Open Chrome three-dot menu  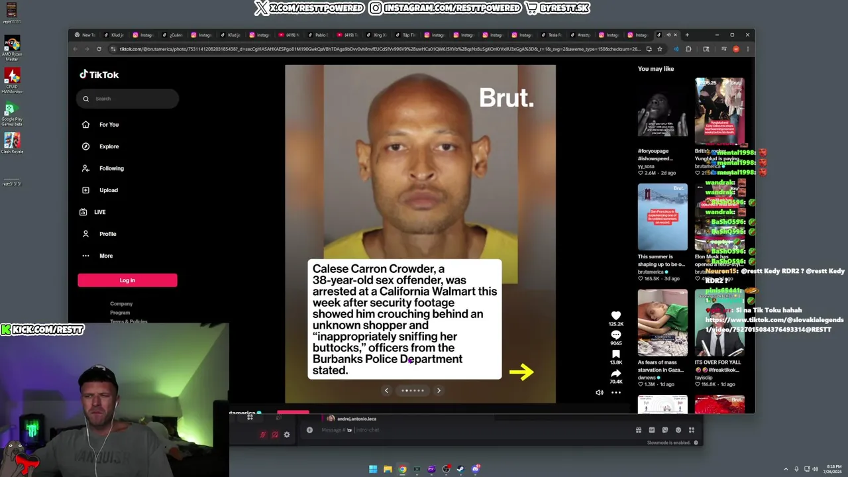click(747, 49)
